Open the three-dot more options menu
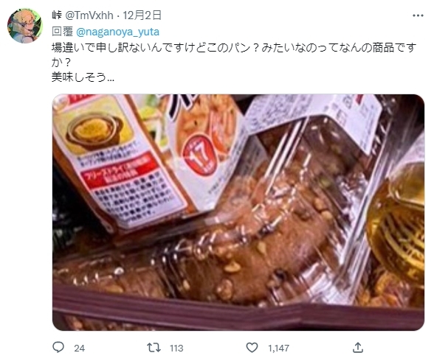434x364 pixels. (x=418, y=15)
